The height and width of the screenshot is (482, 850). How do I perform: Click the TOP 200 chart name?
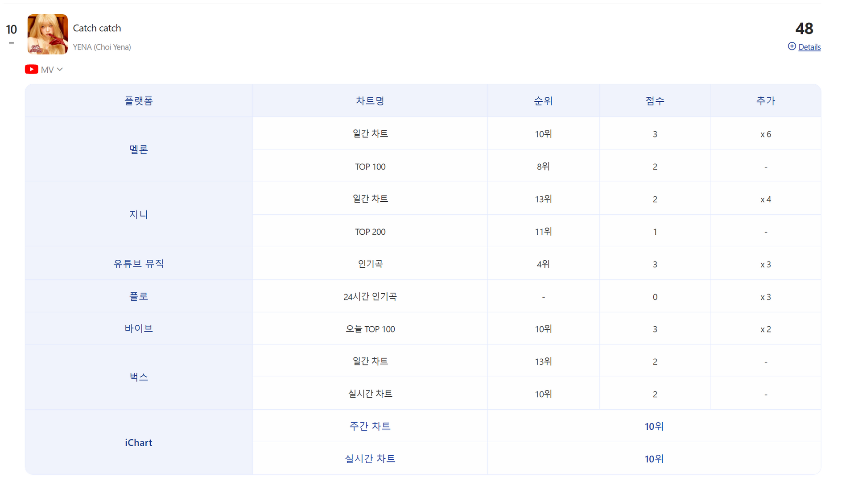tap(370, 232)
